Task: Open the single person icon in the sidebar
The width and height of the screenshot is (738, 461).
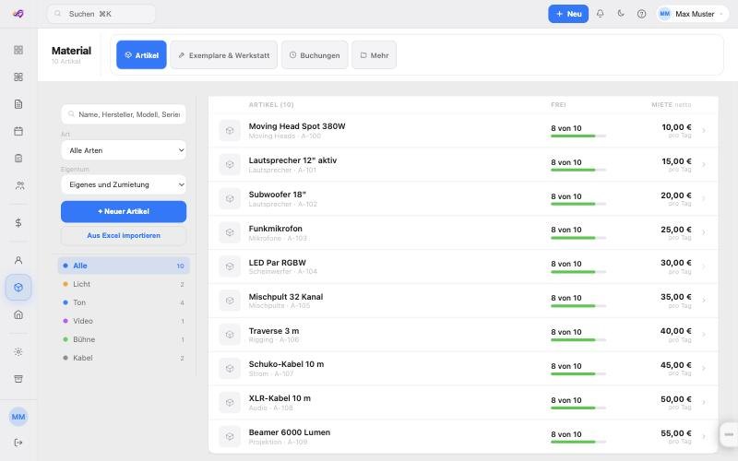Action: click(18, 260)
